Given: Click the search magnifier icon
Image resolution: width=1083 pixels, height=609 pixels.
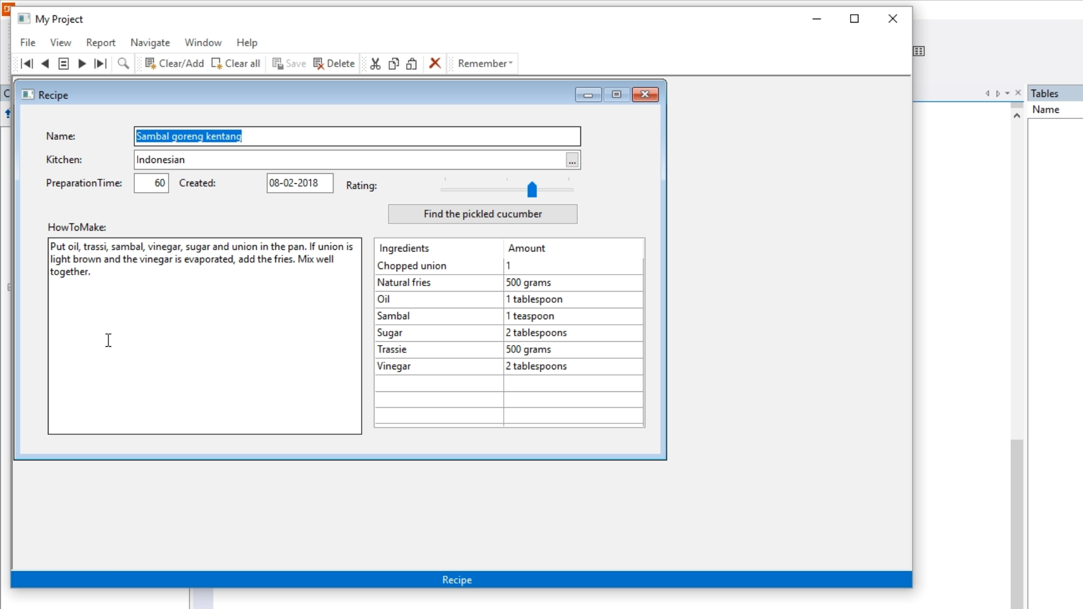Looking at the screenshot, I should pos(123,64).
